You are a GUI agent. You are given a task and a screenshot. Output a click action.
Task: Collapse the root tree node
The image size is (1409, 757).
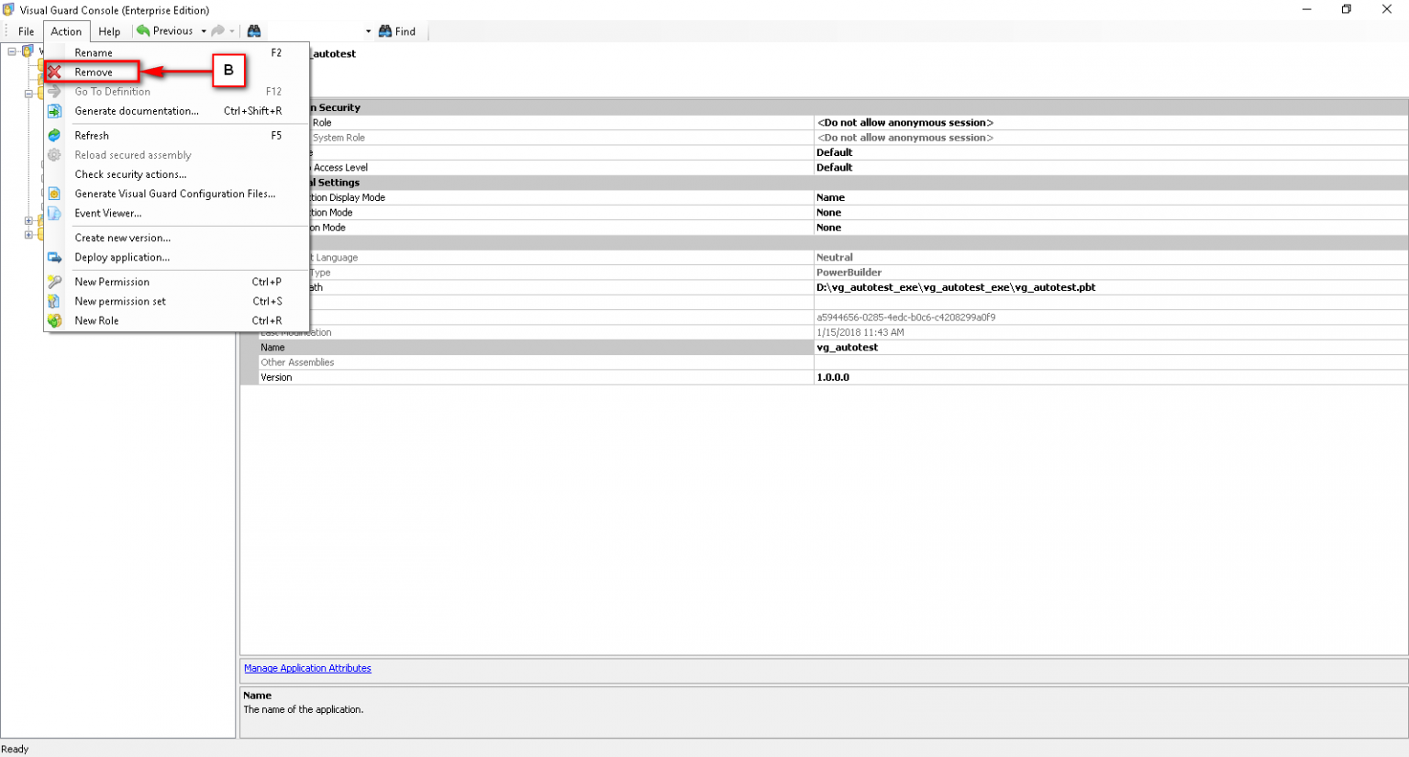[x=12, y=51]
